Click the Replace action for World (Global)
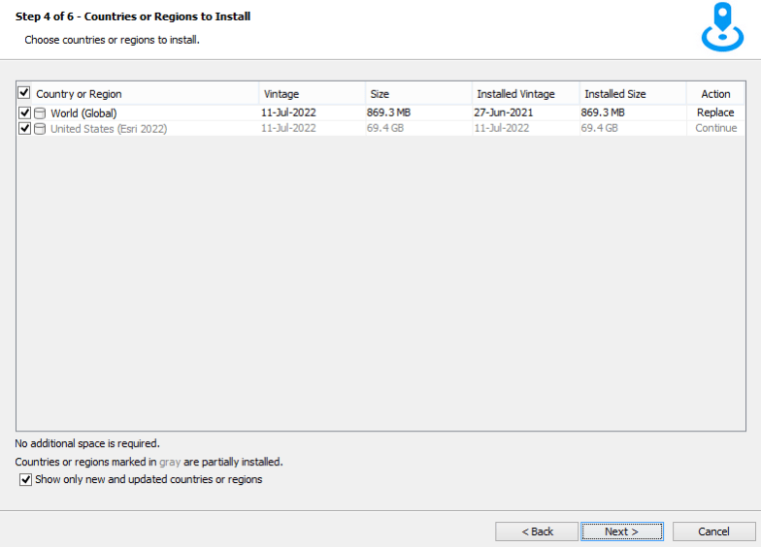761x547 pixels. tap(715, 113)
